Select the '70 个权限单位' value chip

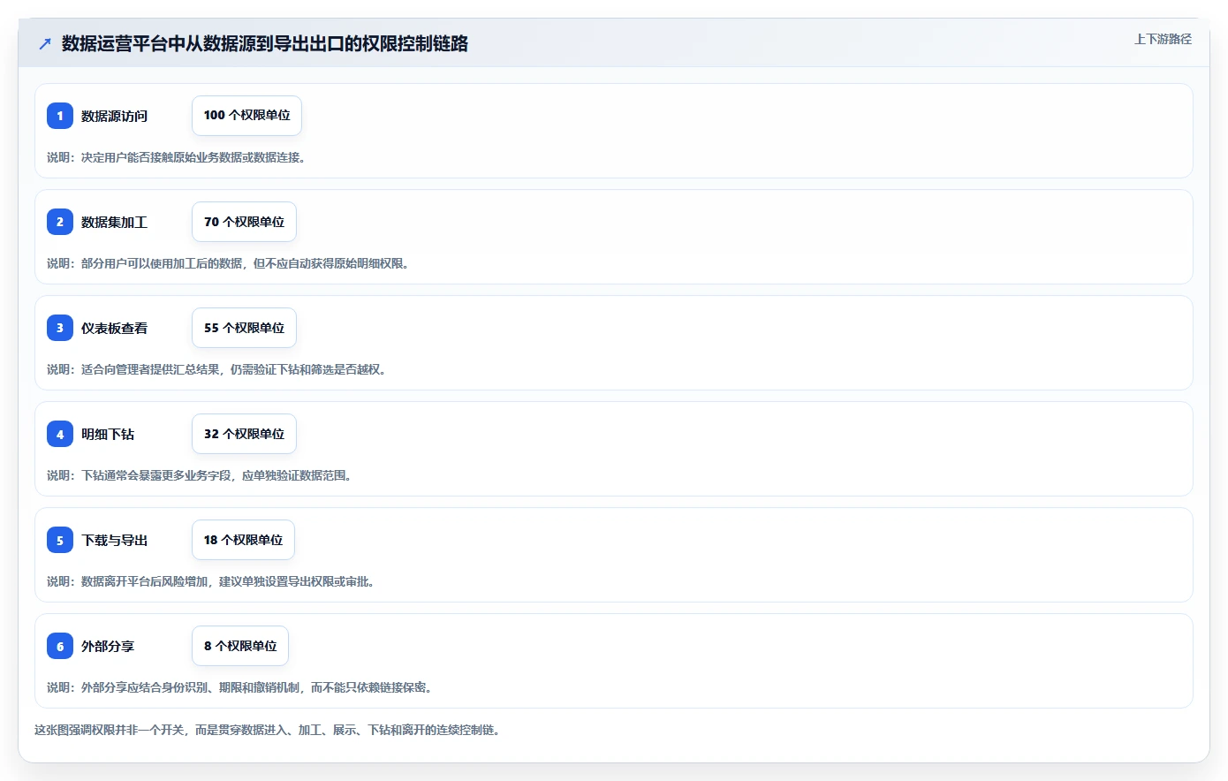pos(244,222)
